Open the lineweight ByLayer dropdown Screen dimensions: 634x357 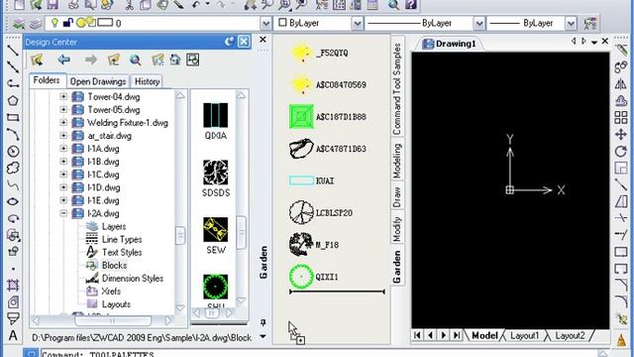571,24
